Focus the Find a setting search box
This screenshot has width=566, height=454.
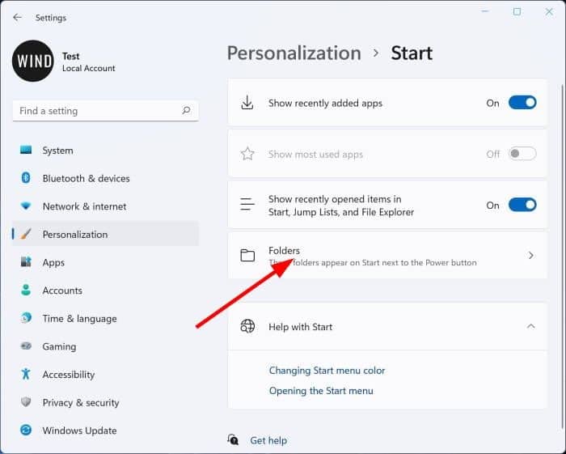tap(105, 111)
